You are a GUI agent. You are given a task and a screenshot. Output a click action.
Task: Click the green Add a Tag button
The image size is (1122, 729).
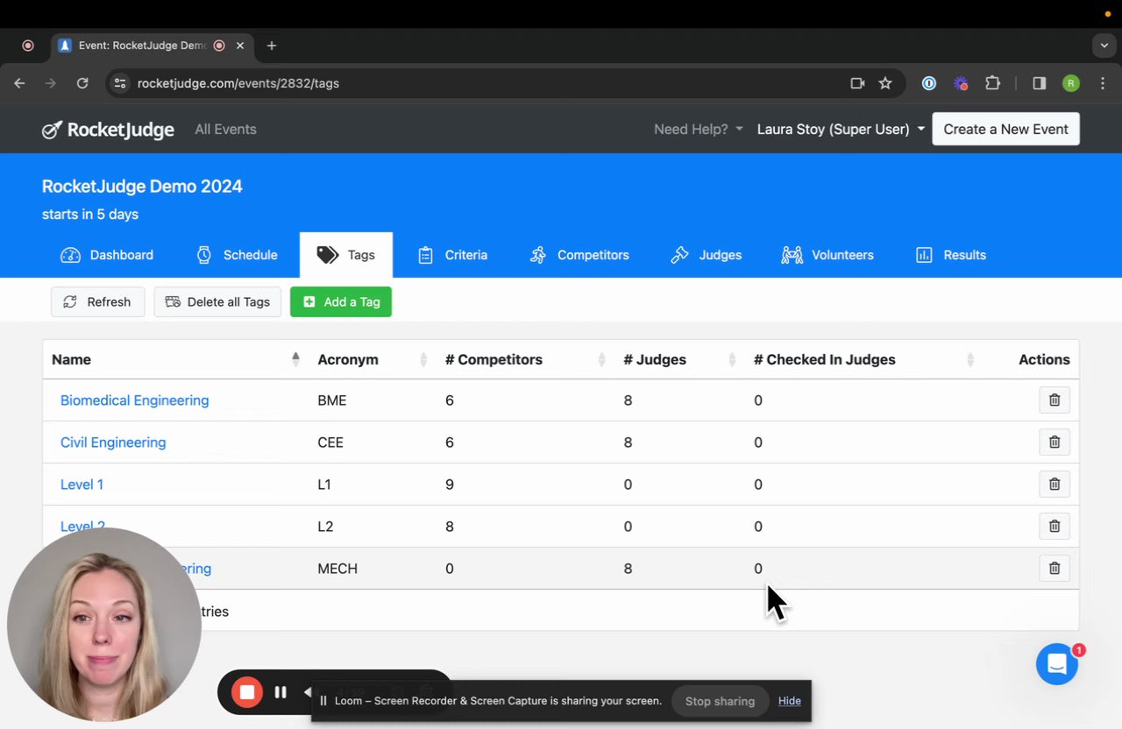coord(341,301)
